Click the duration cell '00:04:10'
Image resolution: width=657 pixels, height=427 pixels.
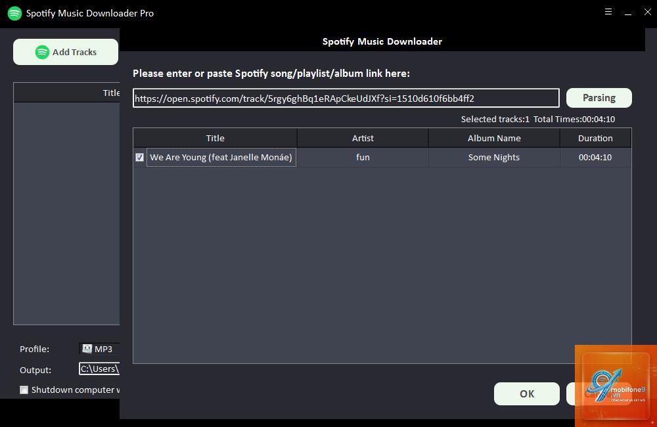(x=595, y=157)
